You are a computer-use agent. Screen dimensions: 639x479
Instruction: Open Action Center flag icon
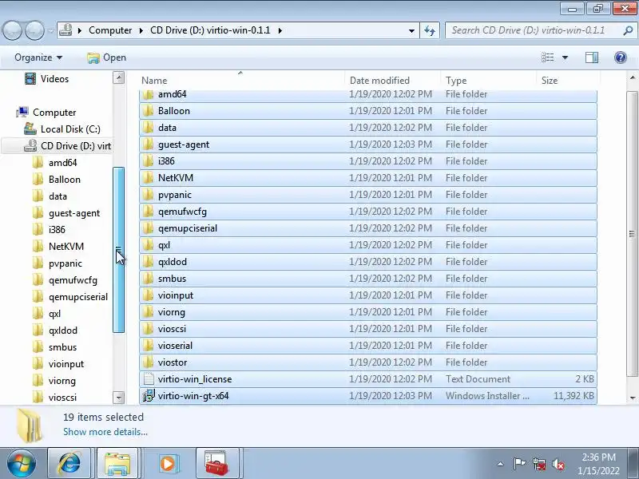pos(519,464)
